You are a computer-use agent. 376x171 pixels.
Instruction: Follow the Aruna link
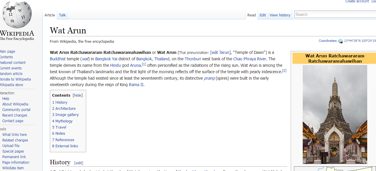pyautogui.click(x=135, y=65)
